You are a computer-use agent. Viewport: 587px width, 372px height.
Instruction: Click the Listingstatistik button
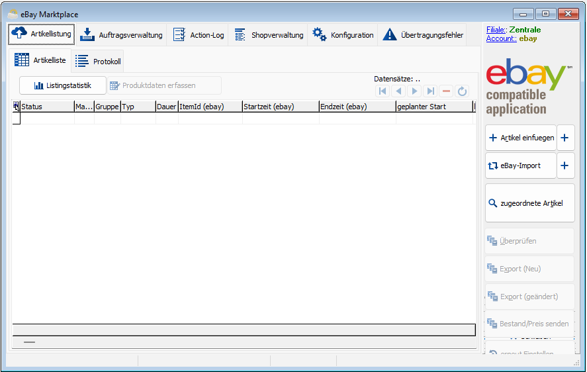tap(62, 85)
